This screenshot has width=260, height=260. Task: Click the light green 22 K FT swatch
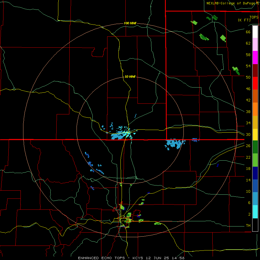coord(255,160)
